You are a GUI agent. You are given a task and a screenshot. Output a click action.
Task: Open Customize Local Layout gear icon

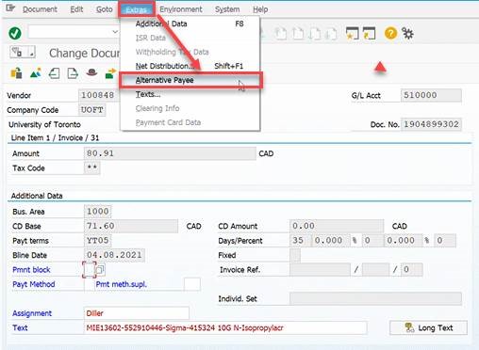[x=407, y=33]
